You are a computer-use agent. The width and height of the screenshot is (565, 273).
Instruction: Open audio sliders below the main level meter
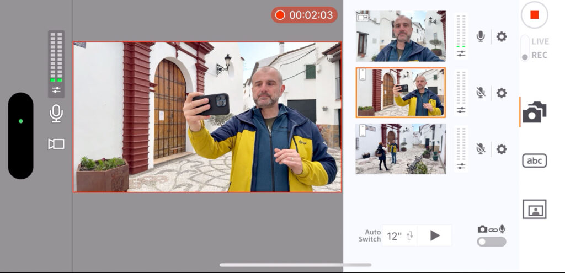click(56, 90)
